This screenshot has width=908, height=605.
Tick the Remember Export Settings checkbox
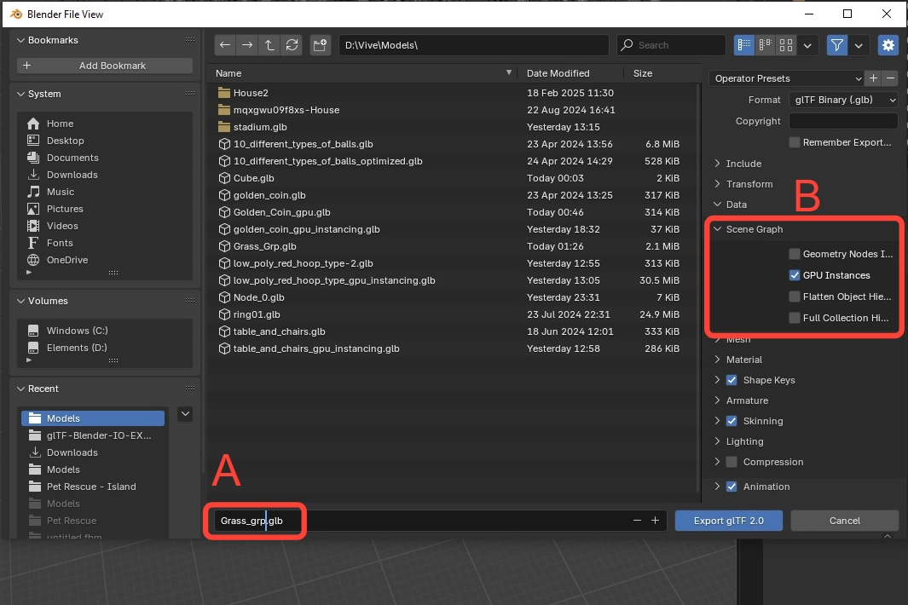pos(795,142)
